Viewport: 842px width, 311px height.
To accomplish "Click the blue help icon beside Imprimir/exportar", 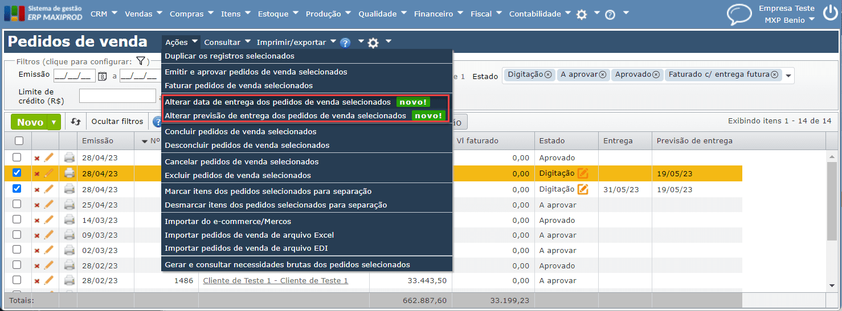I will pos(345,43).
